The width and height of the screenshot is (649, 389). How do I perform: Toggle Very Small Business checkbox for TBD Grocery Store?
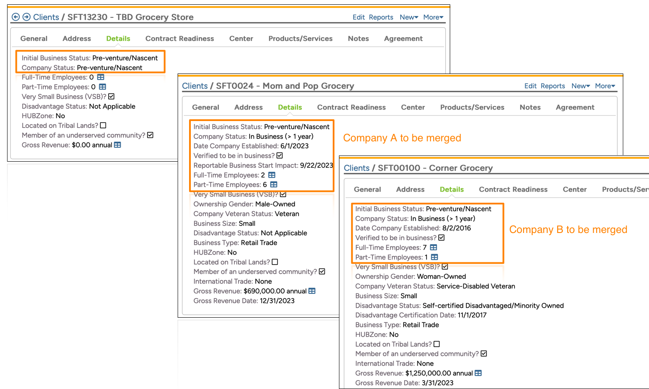click(112, 96)
